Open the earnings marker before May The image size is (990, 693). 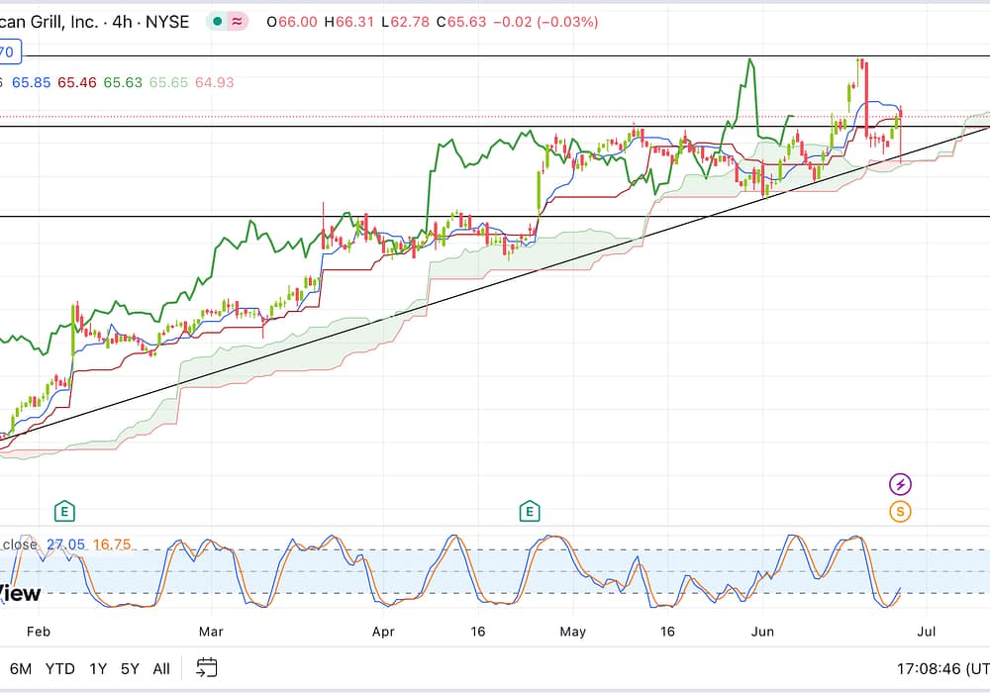point(531,511)
